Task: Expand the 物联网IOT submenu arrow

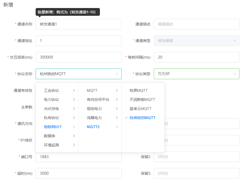Action: coord(74,127)
